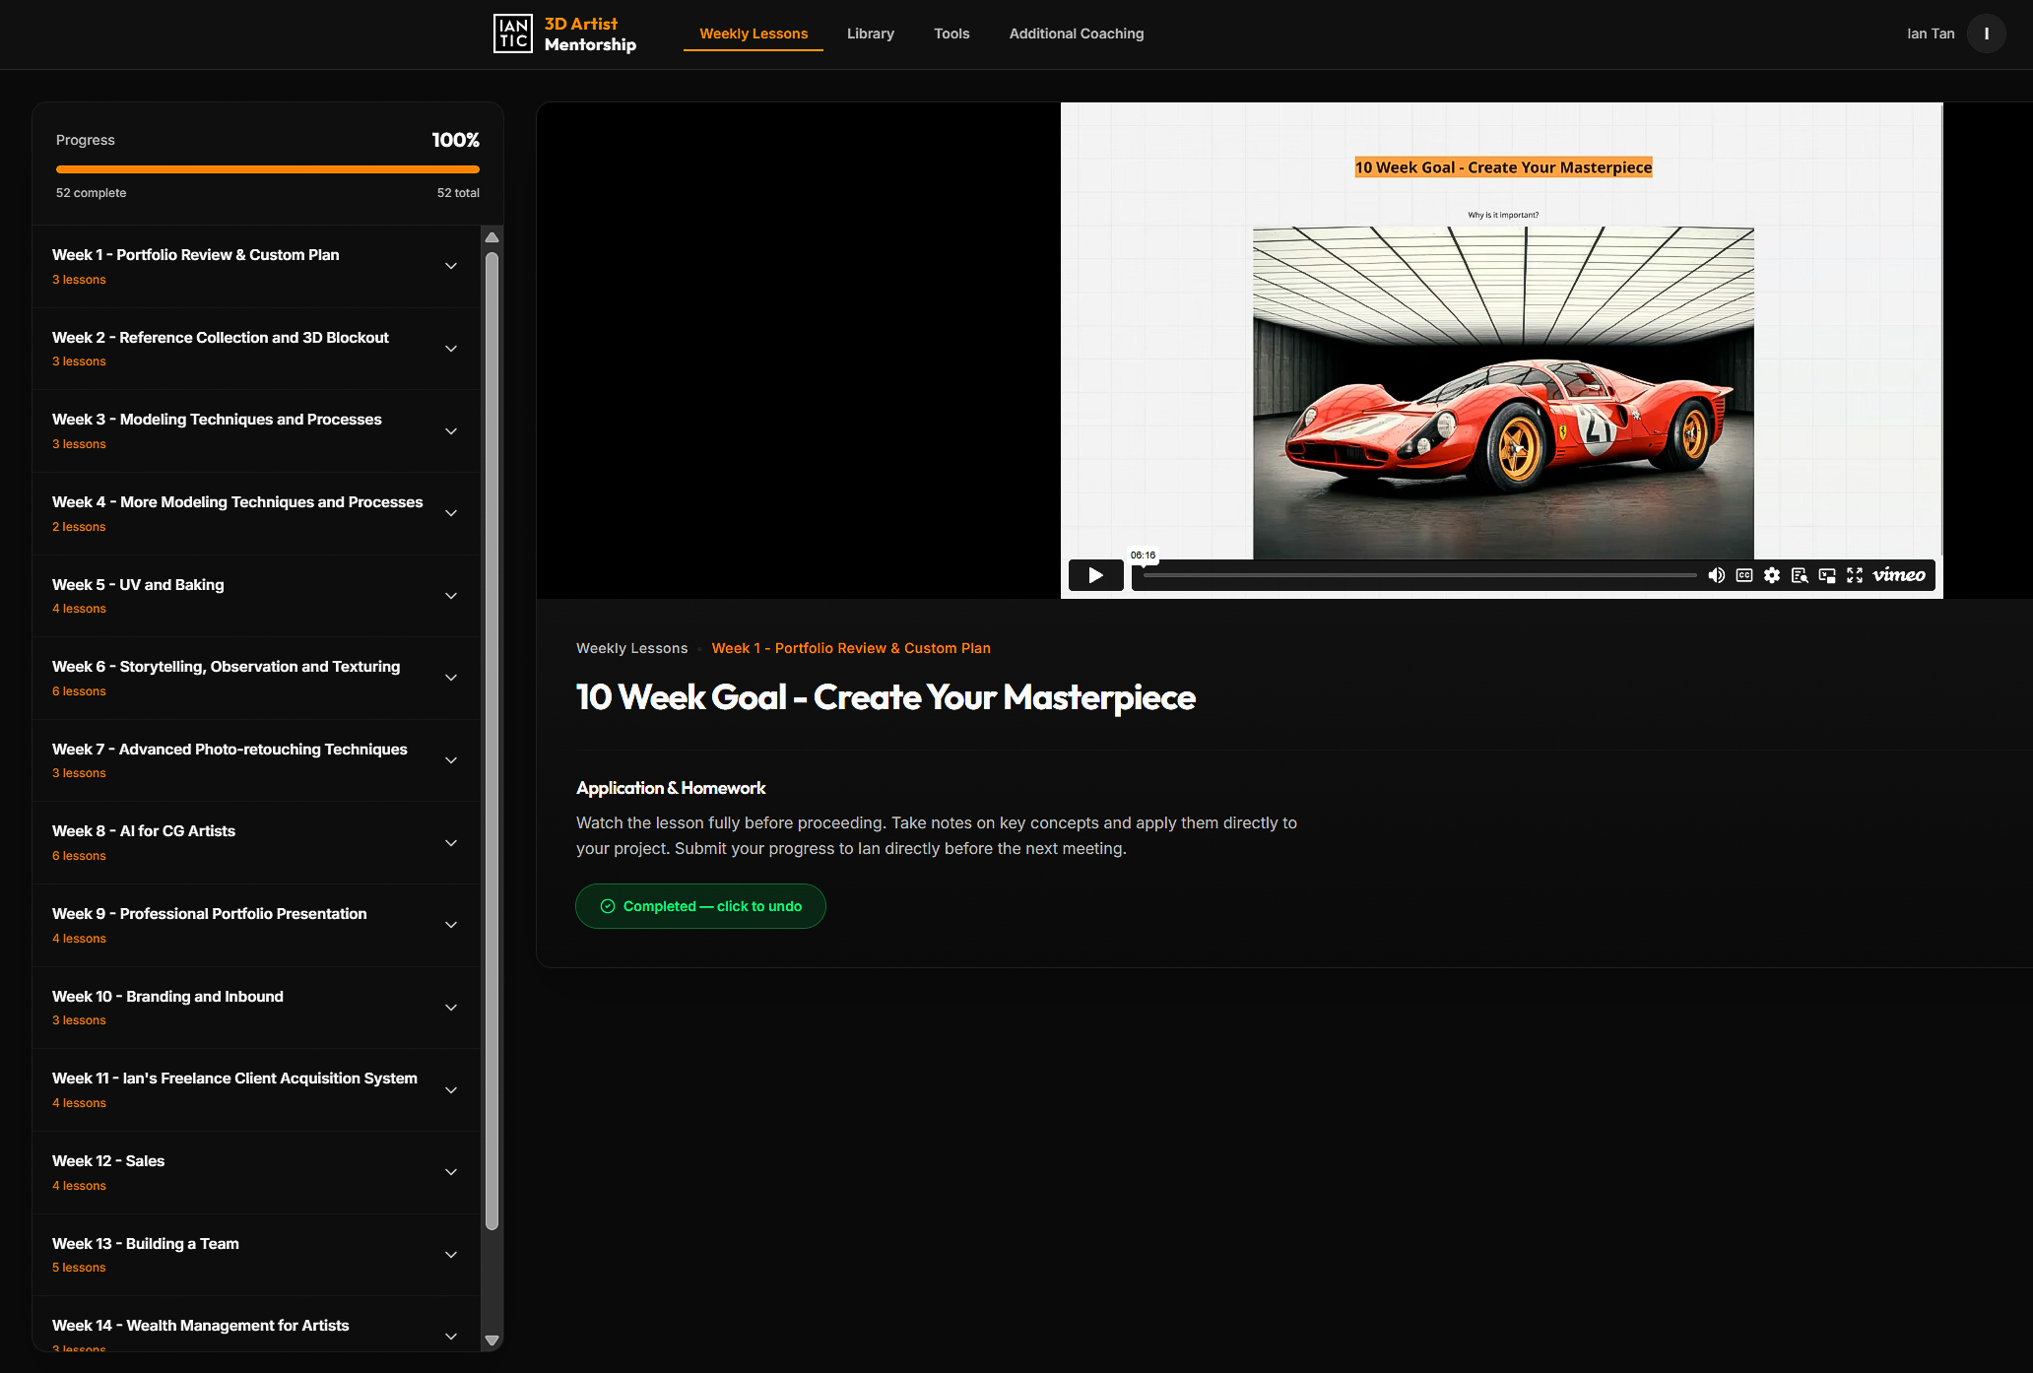
Task: Open the Vimeo logo link
Action: click(x=1898, y=575)
